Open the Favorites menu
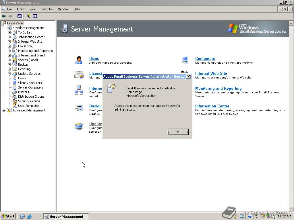Image resolution: width=294 pixels, height=220 pixels. pos(47,9)
